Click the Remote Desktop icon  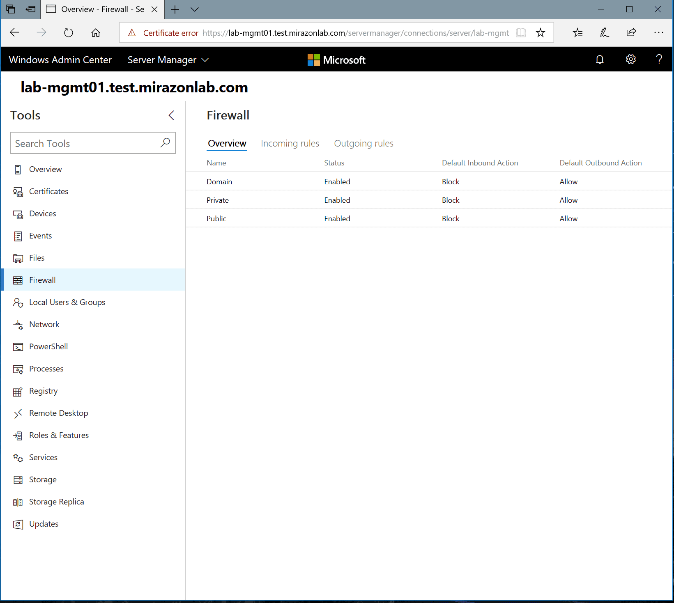[x=18, y=414]
